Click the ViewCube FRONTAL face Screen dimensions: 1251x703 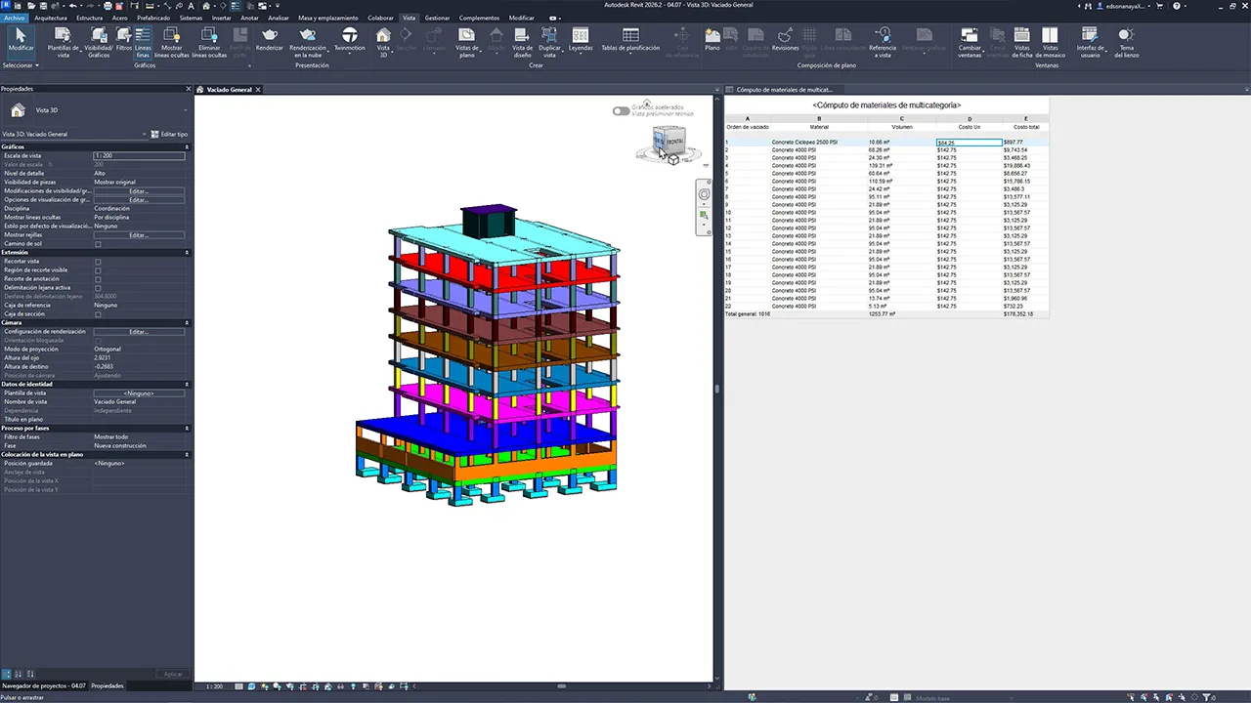674,141
